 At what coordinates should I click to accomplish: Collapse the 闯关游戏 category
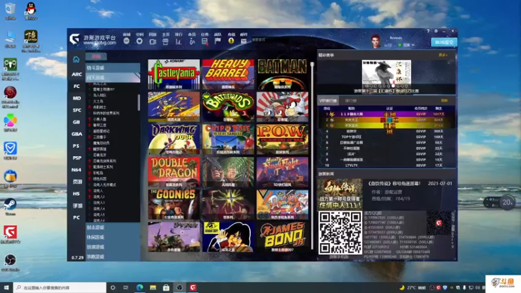coord(113,77)
